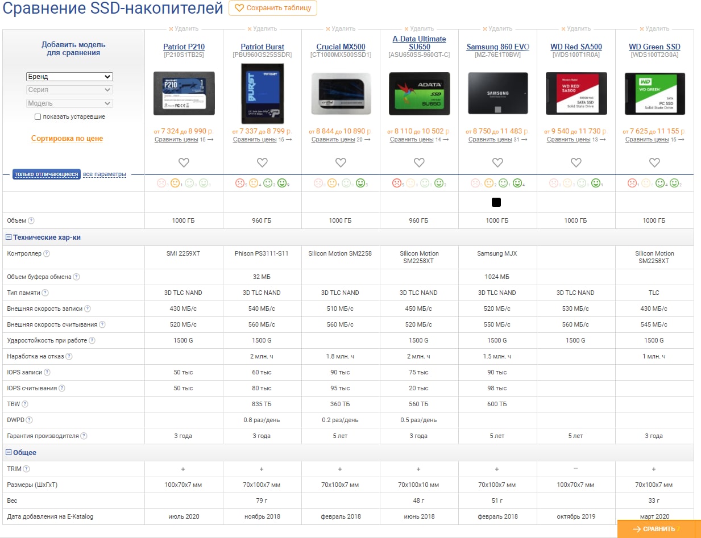Open help icon next to Контроллер

pos(47,254)
